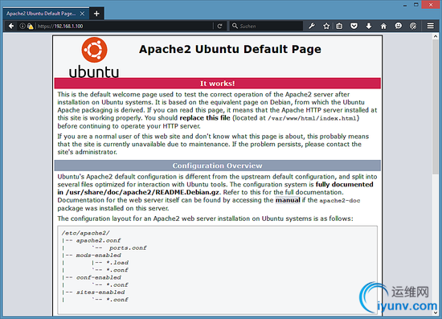The image size is (442, 319).
Task: Open a new tab with plus button
Action: (96, 14)
